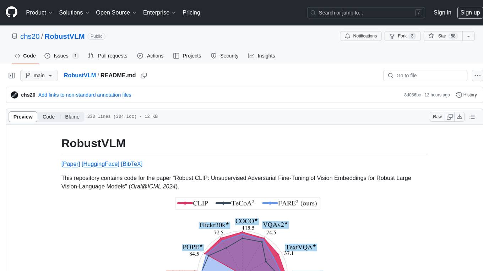This screenshot has width=483, height=271.
Task: Go to the Pull requests tab
Action: (x=108, y=56)
